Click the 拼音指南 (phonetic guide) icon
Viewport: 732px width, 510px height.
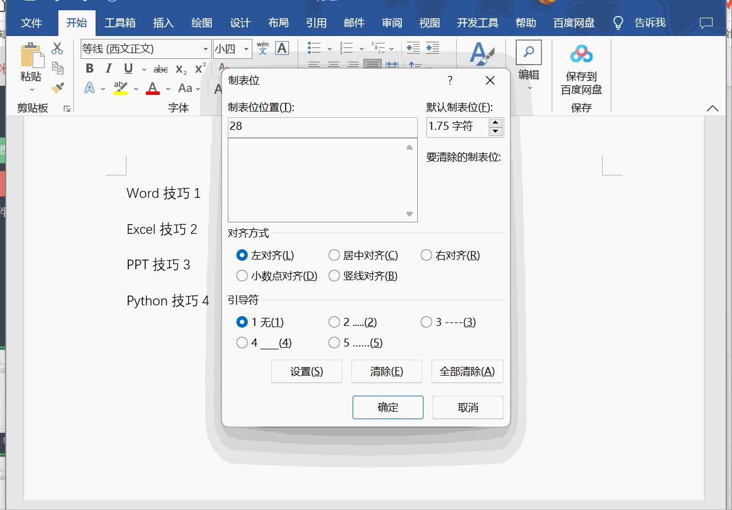tap(263, 48)
